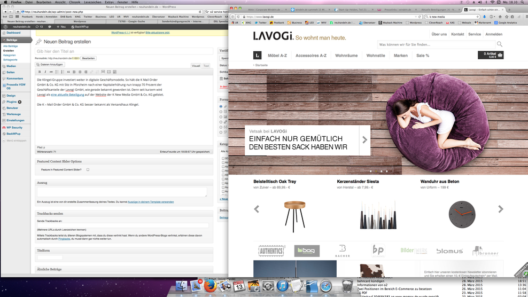The image size is (528, 297).
Task: Click into the post title field
Action: (x=124, y=51)
